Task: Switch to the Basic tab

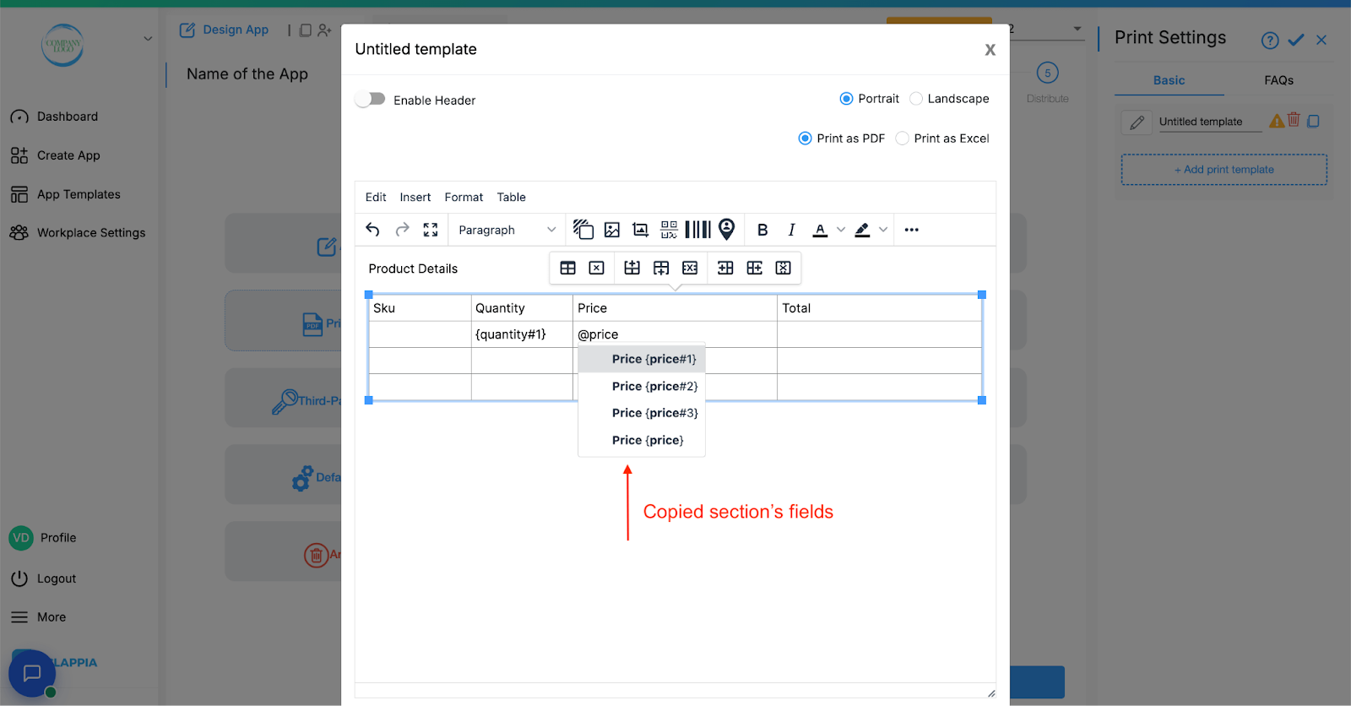Action: 1169,80
